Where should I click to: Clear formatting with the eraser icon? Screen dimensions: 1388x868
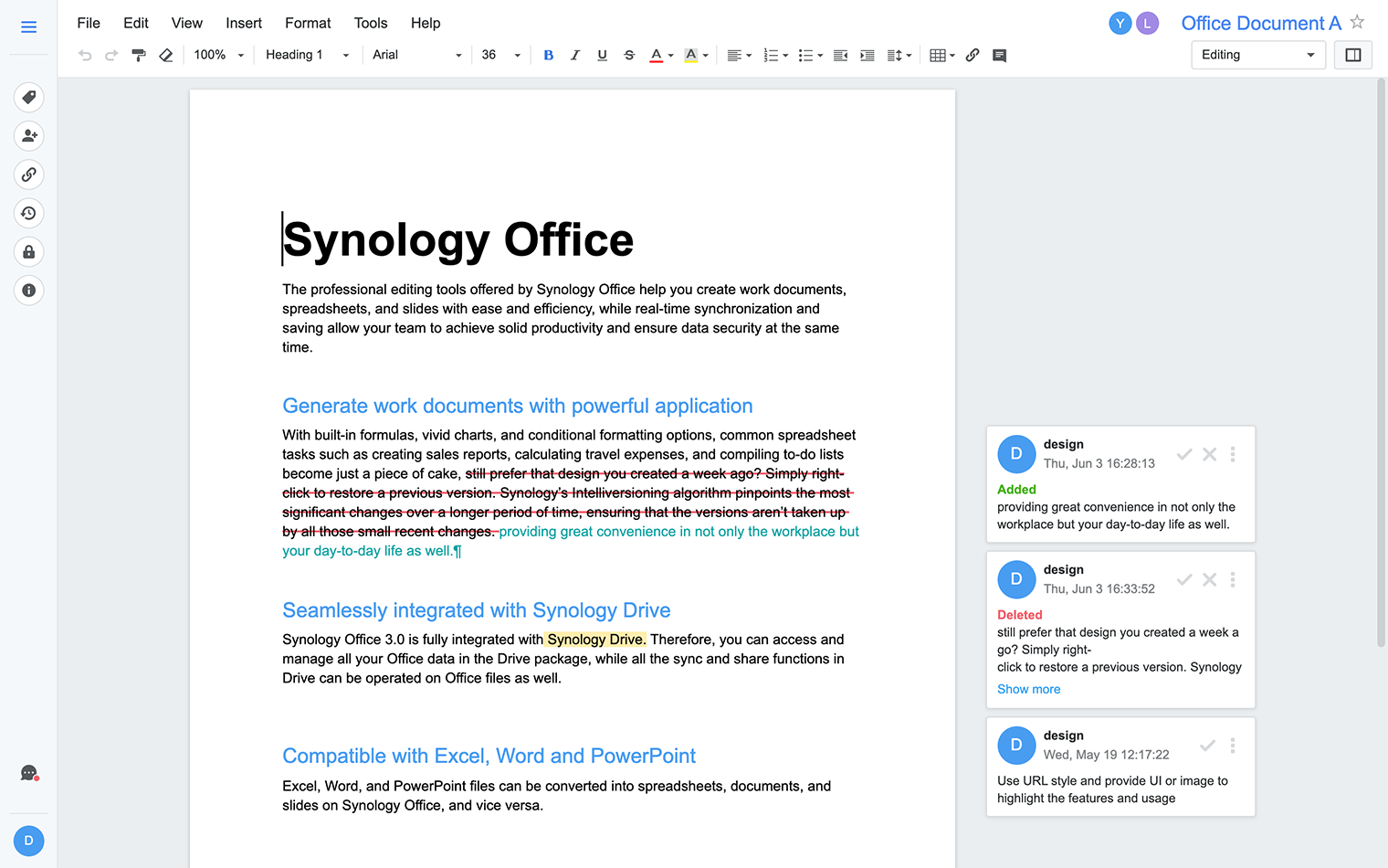165,56
